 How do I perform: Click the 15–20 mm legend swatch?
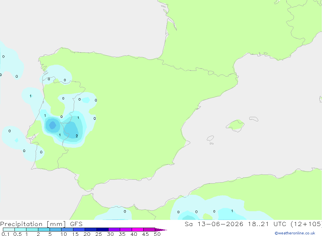pyautogui.click(x=79, y=230)
